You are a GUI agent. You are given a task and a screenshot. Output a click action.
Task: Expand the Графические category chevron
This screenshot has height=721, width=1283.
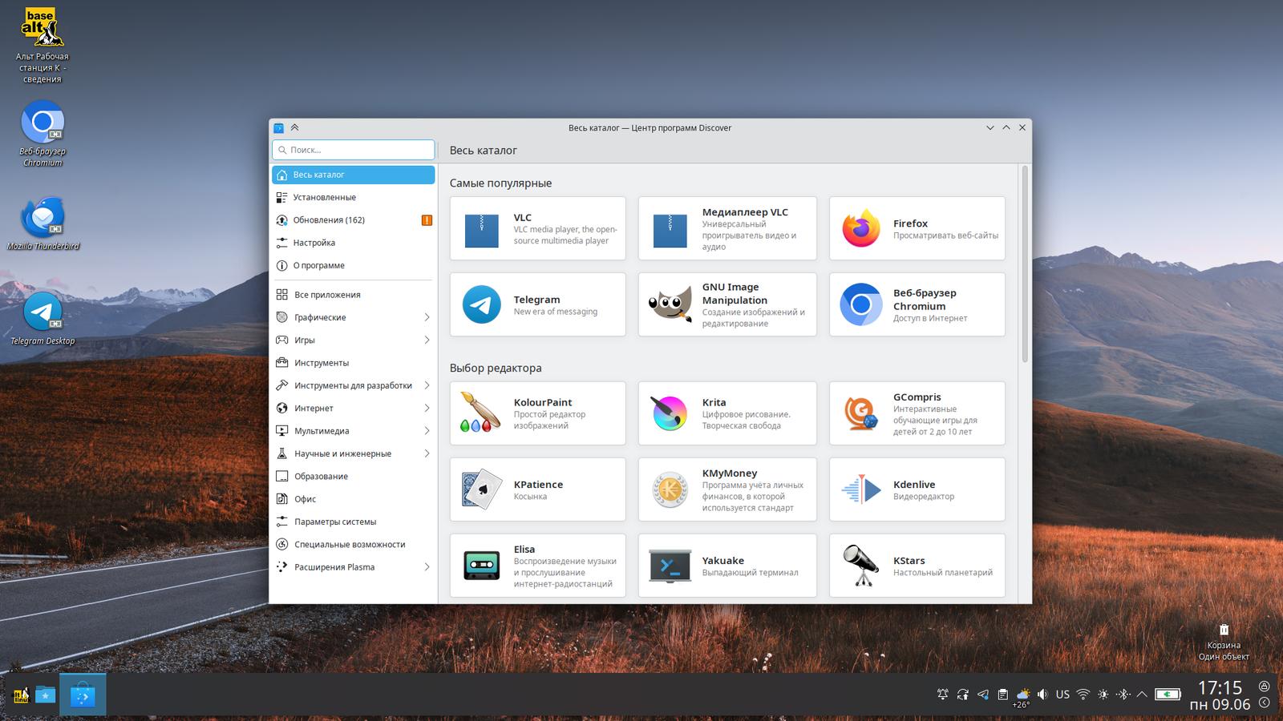point(427,317)
